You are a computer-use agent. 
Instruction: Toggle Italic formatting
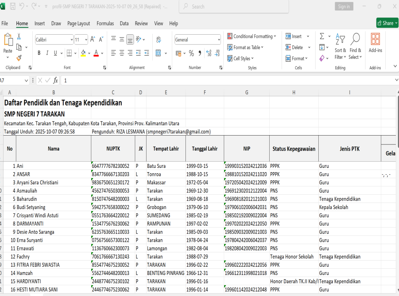(x=48, y=53)
